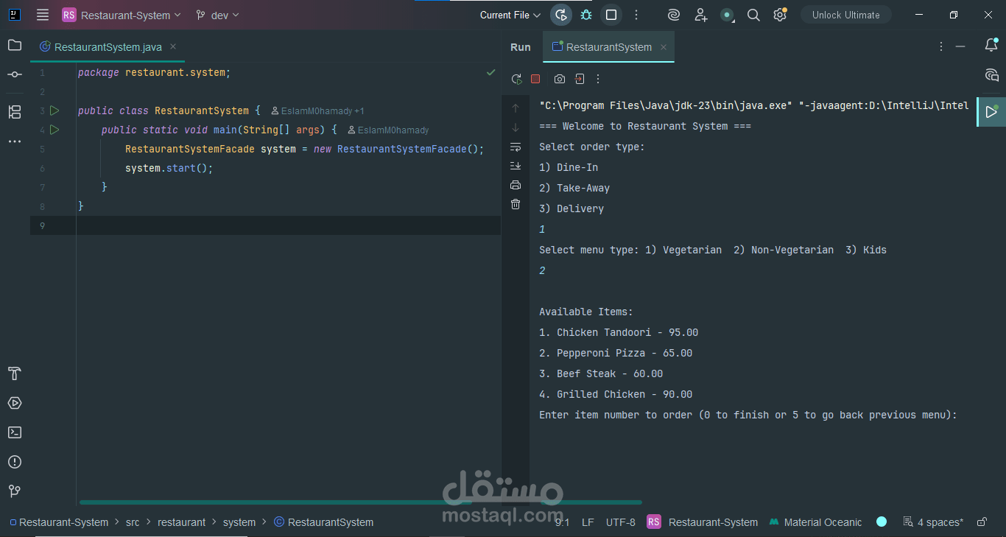Open the system folder from the breadcrumbs
The width and height of the screenshot is (1006, 537).
point(239,522)
